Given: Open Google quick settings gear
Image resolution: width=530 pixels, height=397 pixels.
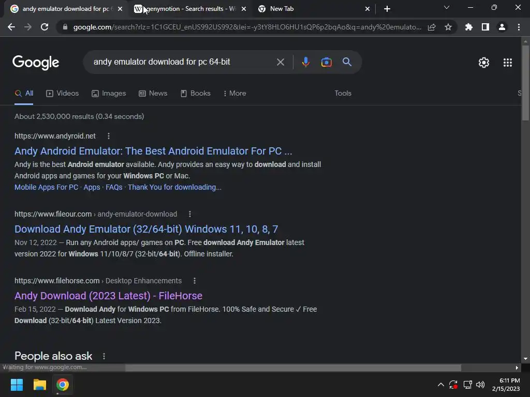Looking at the screenshot, I should 484,63.
